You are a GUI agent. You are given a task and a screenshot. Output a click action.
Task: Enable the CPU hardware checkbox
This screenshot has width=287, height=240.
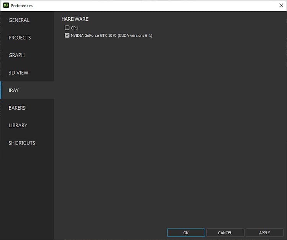[x=67, y=28]
